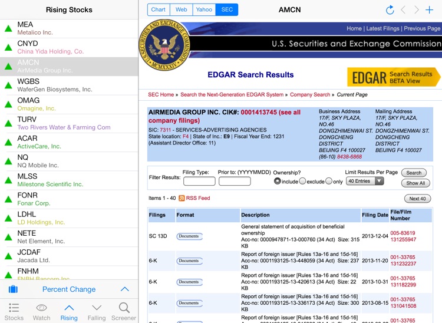This screenshot has width=442, height=323.
Task: Click the Show All button
Action: pos(415,183)
